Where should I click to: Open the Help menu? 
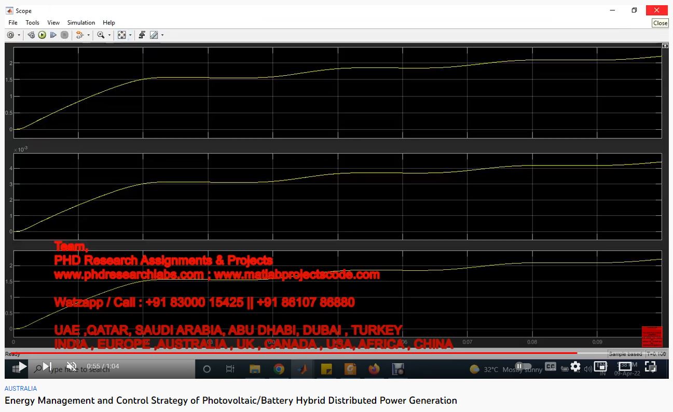[x=109, y=23]
